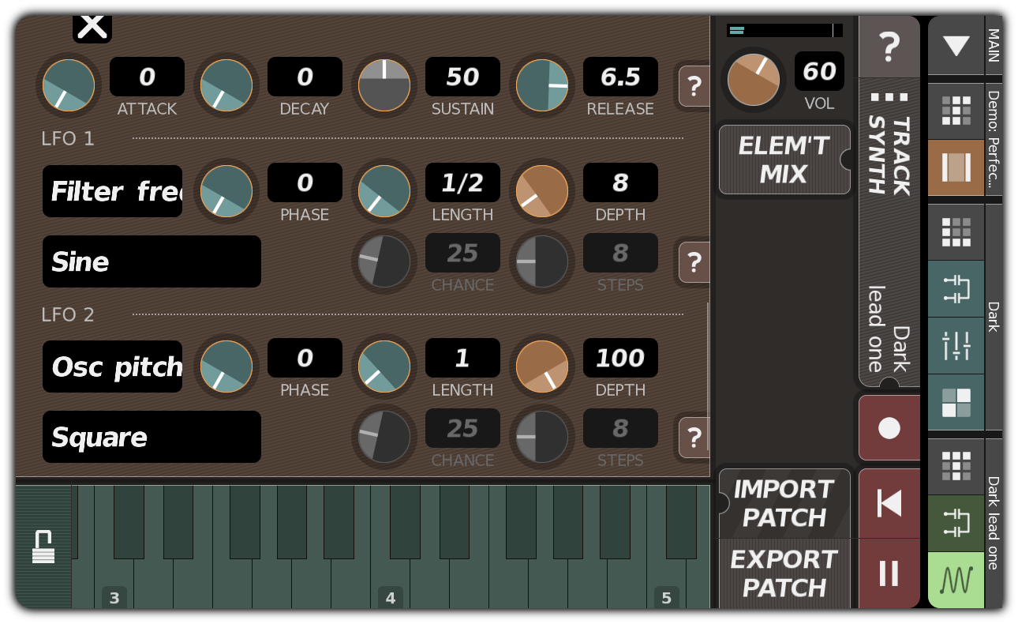Screen dimensions: 1018x624
Task: Open help for LFO 1 section
Action: coord(694,262)
